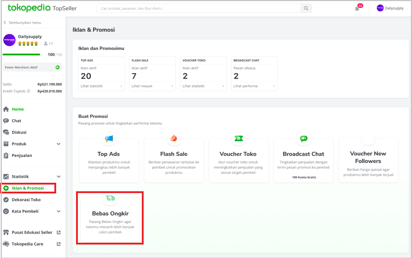Click the five-star shop rating
This screenshot has height=258, width=412.
[28, 44]
